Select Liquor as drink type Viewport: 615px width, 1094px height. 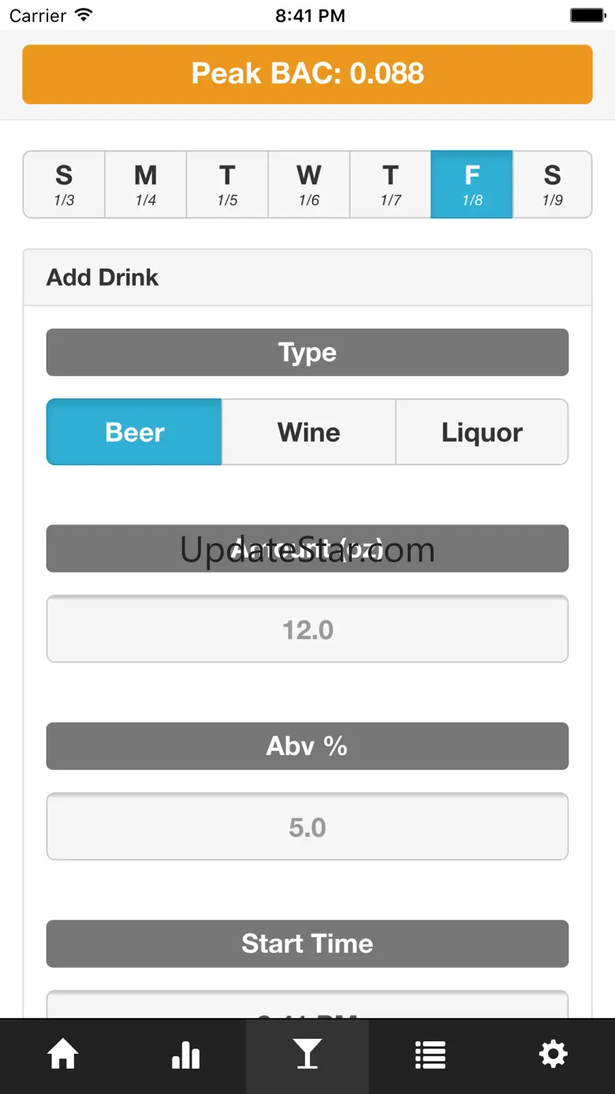coord(482,432)
